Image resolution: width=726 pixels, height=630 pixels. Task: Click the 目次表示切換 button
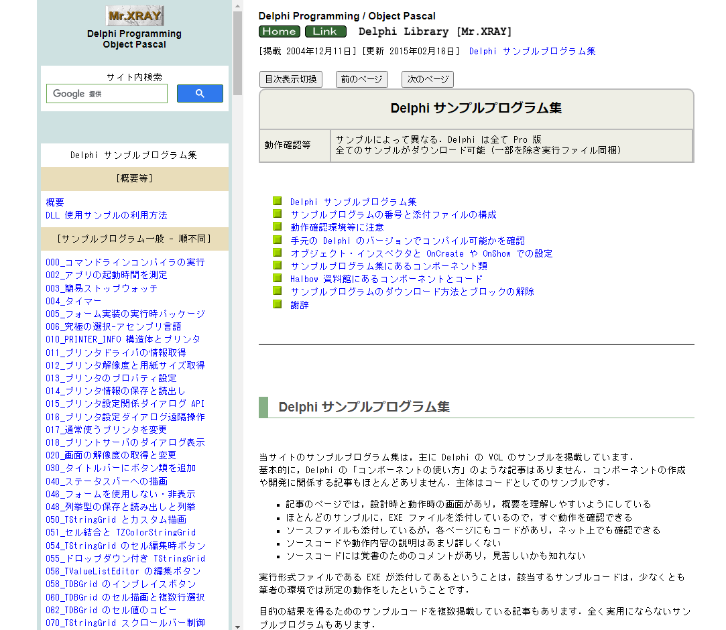(290, 79)
